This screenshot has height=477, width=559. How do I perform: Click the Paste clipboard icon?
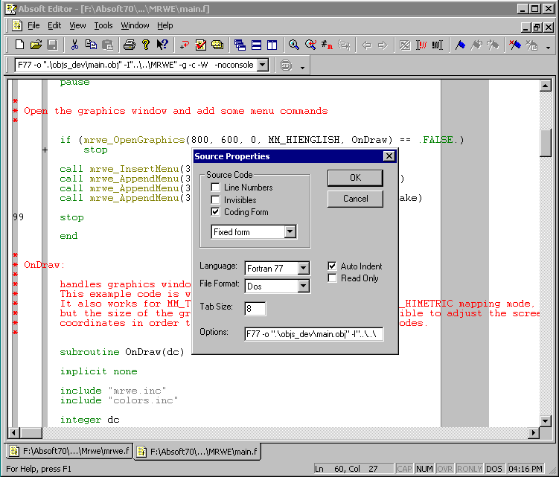tap(107, 45)
